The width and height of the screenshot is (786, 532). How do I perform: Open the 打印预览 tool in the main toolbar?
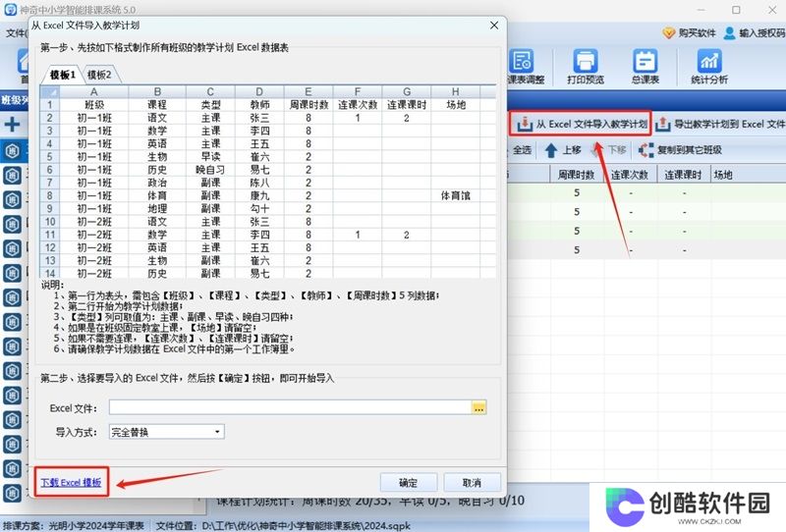(586, 67)
